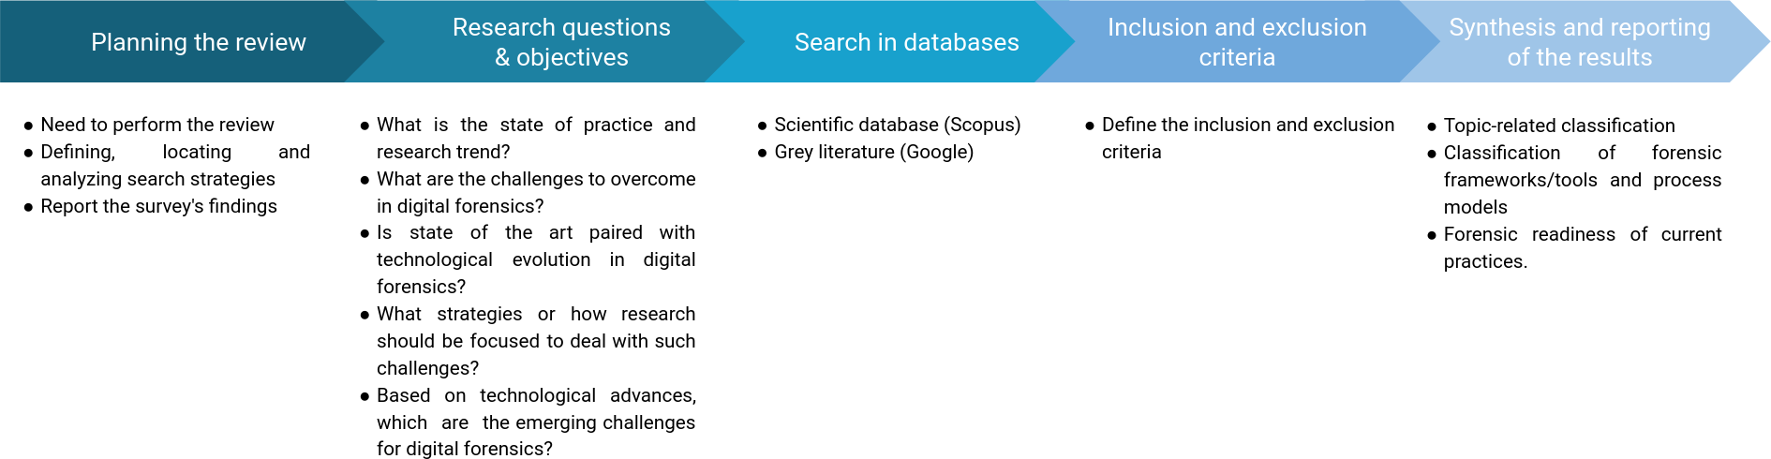The width and height of the screenshot is (1771, 459).
Task: Open the 'Search in databases' step
Action: click(x=906, y=42)
